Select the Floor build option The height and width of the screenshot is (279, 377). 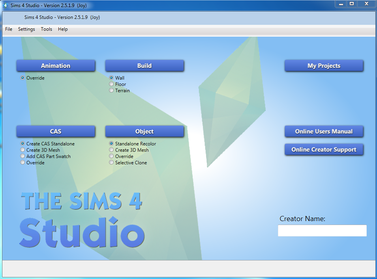tap(111, 84)
